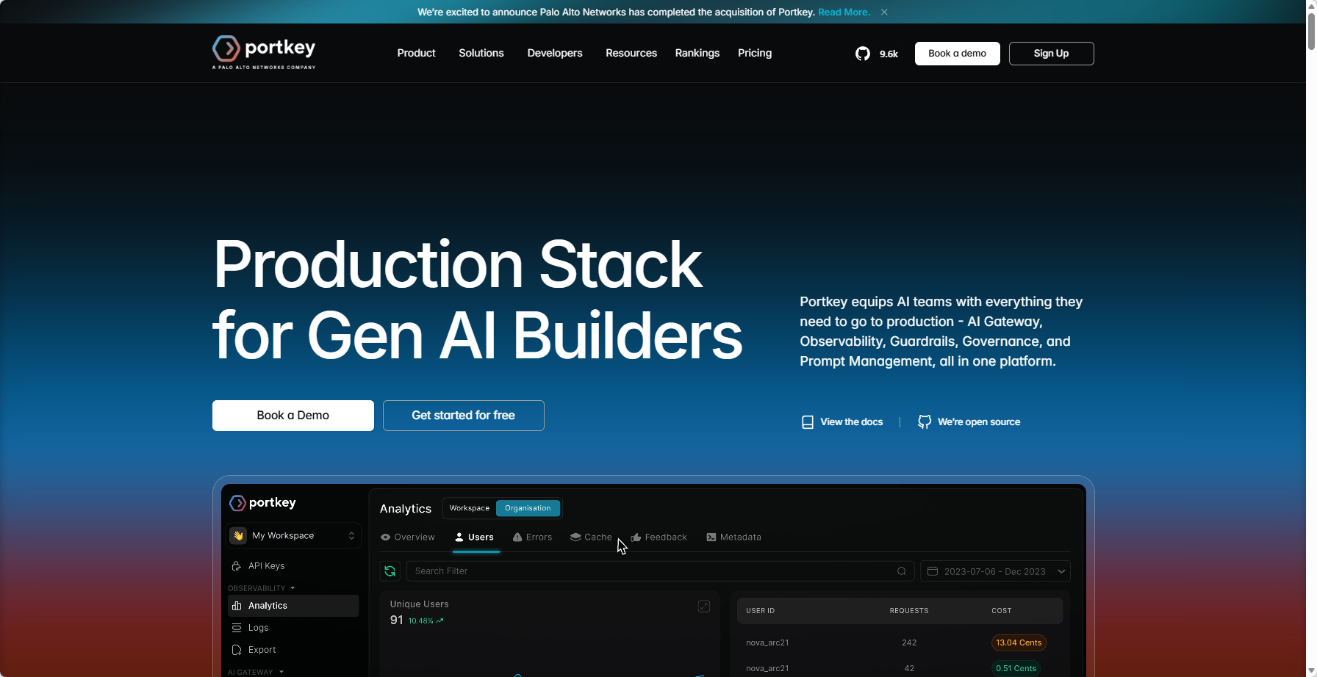This screenshot has height=677, width=1317.
Task: Click the waving hand workspace icon
Action: [238, 536]
